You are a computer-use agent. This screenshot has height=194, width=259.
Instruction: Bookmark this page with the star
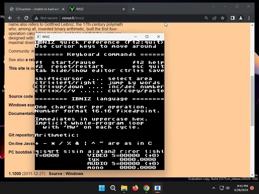223,18
